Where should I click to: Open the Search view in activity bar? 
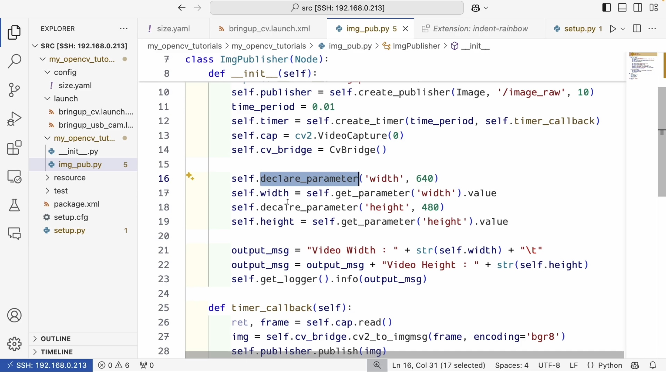[x=14, y=61]
